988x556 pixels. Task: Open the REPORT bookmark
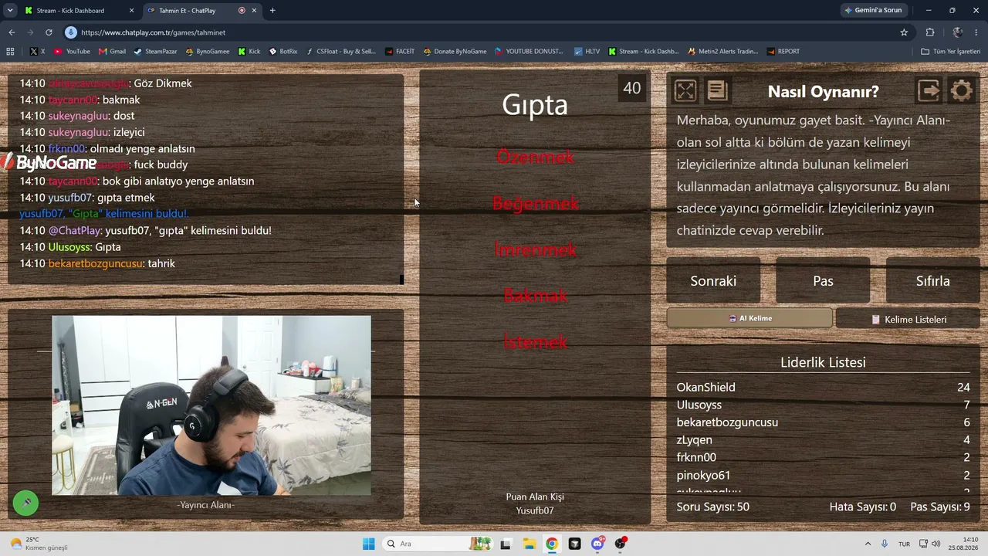point(783,52)
